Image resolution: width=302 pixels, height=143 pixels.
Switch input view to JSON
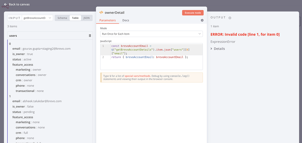click(86, 18)
